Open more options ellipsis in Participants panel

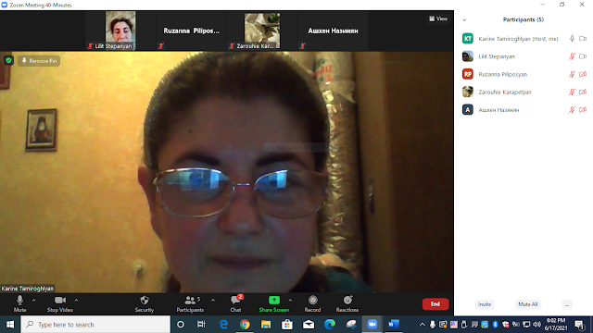[567, 304]
